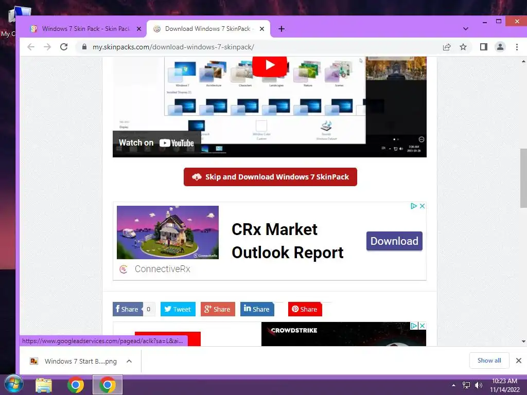Close the CRx Market ad
This screenshot has width=527, height=395.
(x=422, y=206)
